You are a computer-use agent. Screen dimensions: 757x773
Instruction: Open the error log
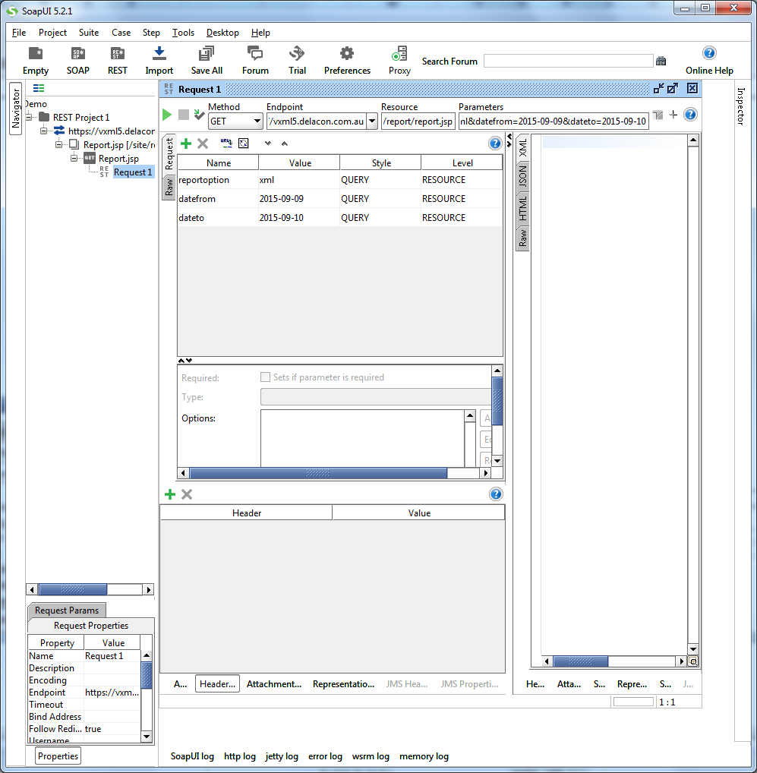(325, 756)
